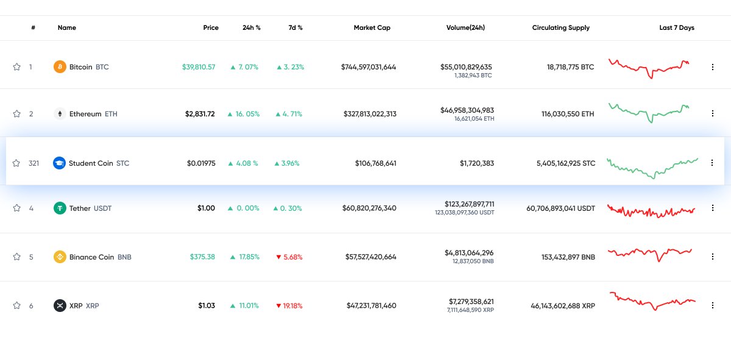Click Binance Coin's 7-day sparkline chart
This screenshot has width=731, height=340.
(651, 254)
